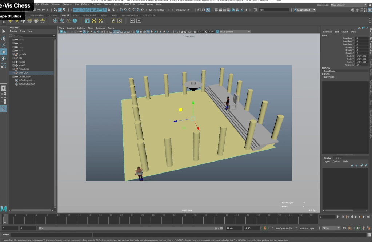The image size is (372, 242).
Task: Pick the Rotate tool in the toolbox
Action: pyautogui.click(x=4, y=59)
